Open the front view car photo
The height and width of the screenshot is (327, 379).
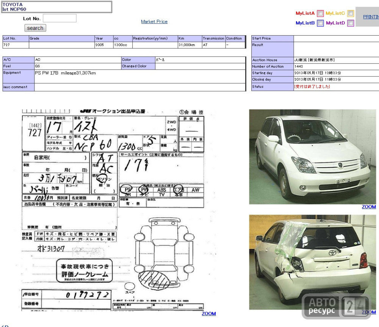313,157
